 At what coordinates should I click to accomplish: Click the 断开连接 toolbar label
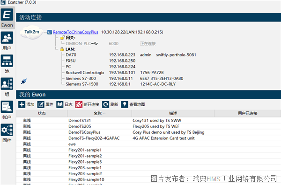pyautogui.click(x=91, y=104)
